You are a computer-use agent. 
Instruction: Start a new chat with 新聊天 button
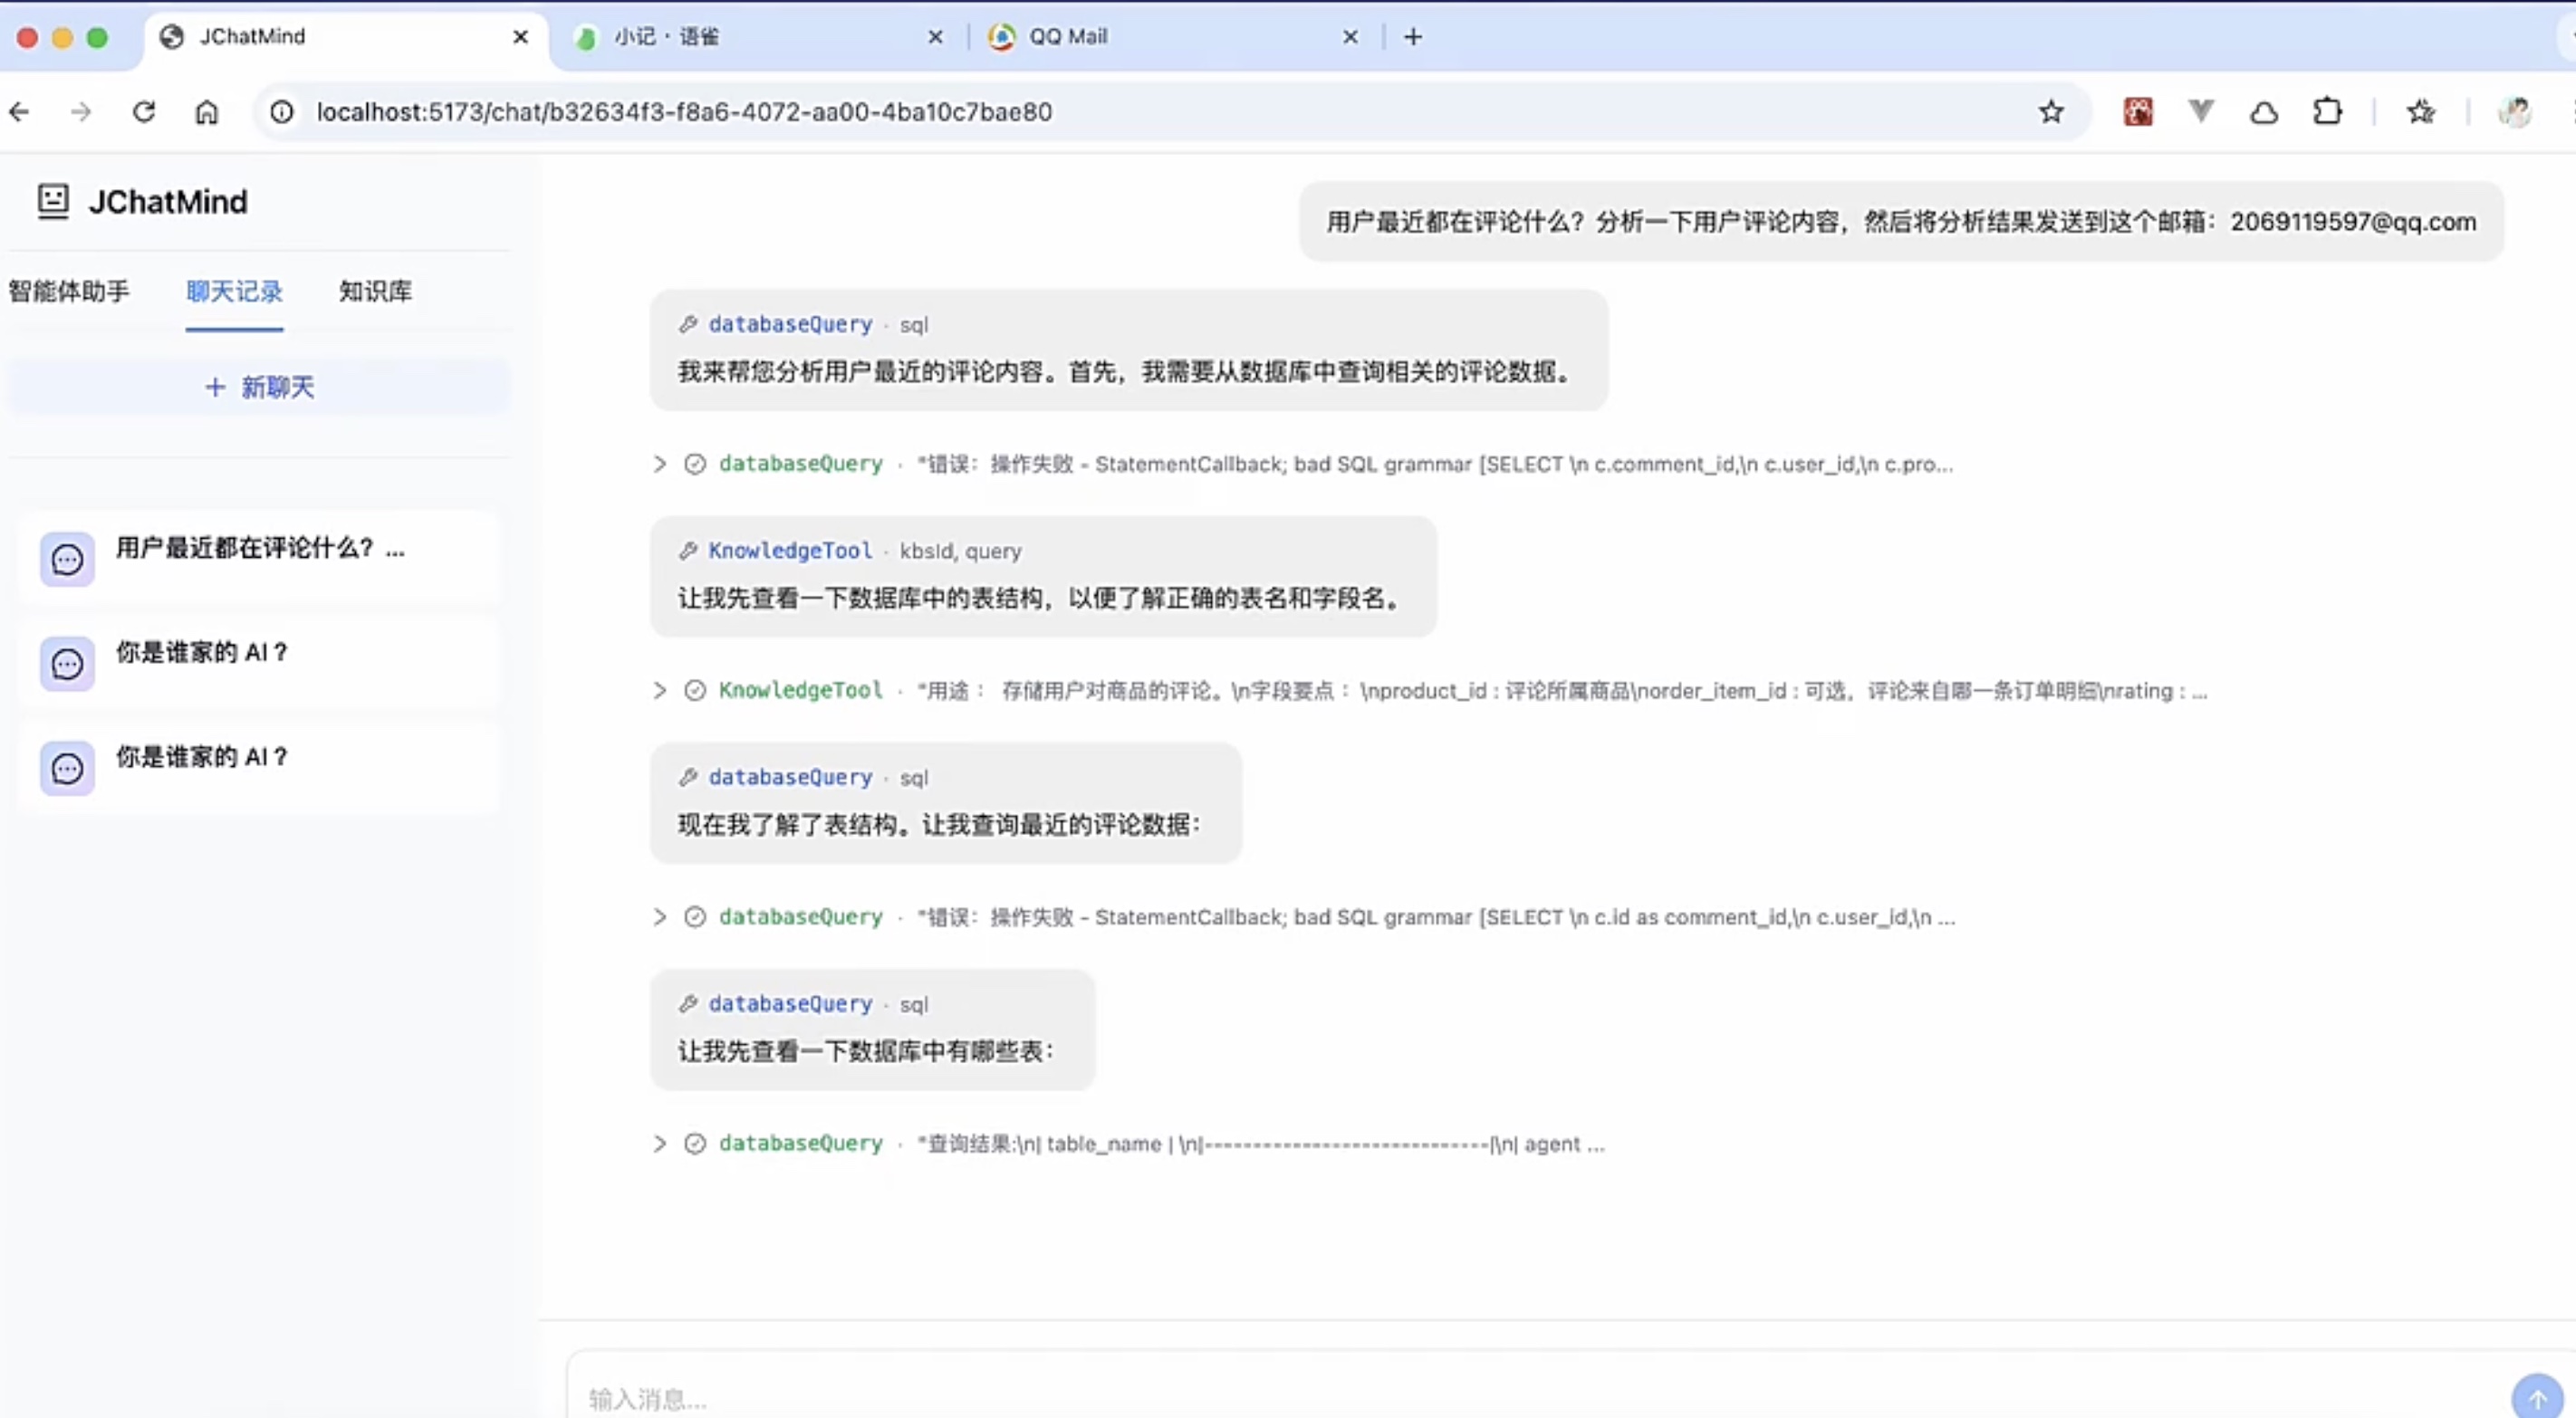tap(259, 387)
